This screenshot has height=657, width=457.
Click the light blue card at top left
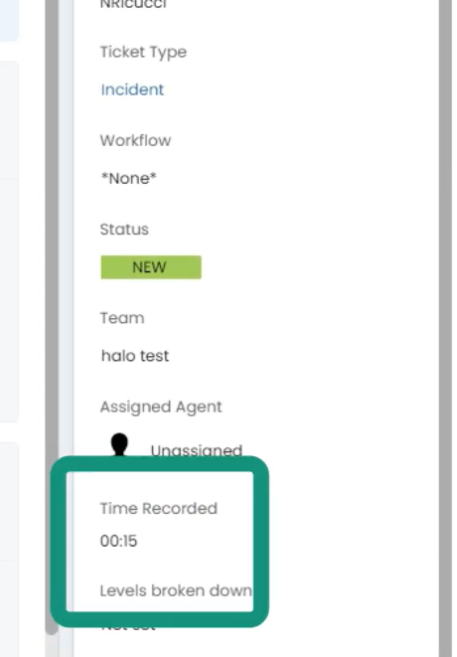(x=9, y=20)
